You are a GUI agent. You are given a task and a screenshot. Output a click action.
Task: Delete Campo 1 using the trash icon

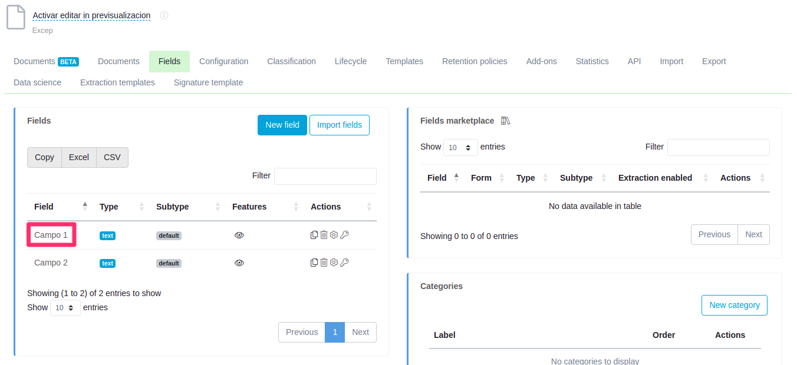tap(324, 235)
